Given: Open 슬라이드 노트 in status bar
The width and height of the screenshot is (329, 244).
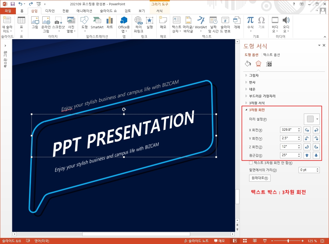Looking at the screenshot, I should [196, 241].
